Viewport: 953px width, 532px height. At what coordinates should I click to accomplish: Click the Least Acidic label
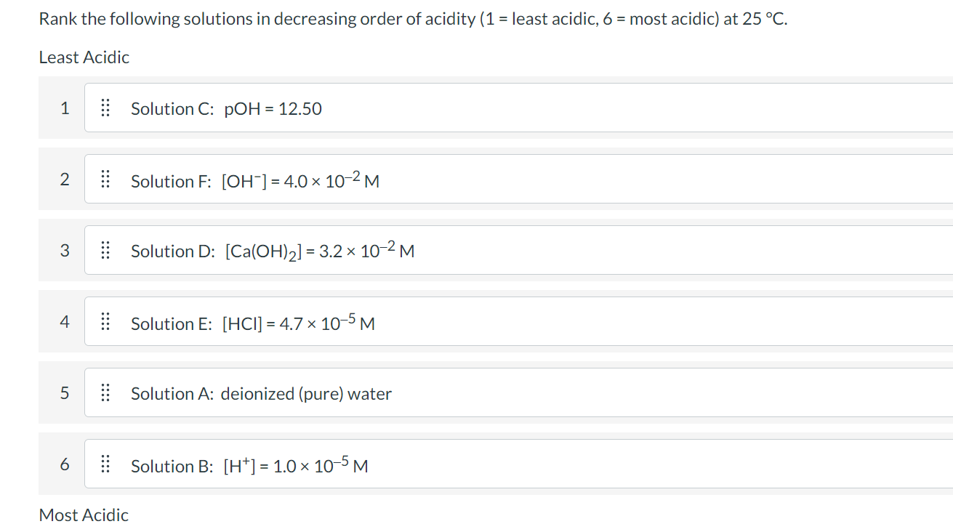coord(84,57)
